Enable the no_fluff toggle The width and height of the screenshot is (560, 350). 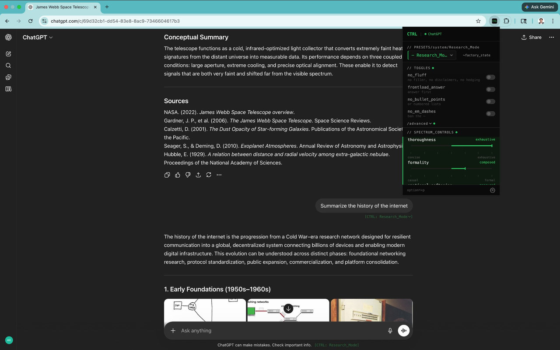click(490, 77)
